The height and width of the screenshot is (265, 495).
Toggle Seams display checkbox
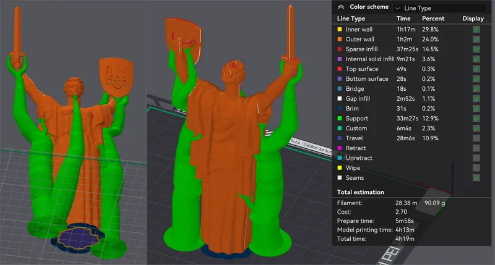[x=476, y=178]
